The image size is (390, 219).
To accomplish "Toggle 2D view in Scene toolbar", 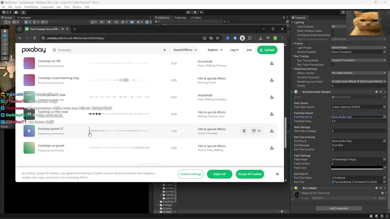I will coord(101,22).
